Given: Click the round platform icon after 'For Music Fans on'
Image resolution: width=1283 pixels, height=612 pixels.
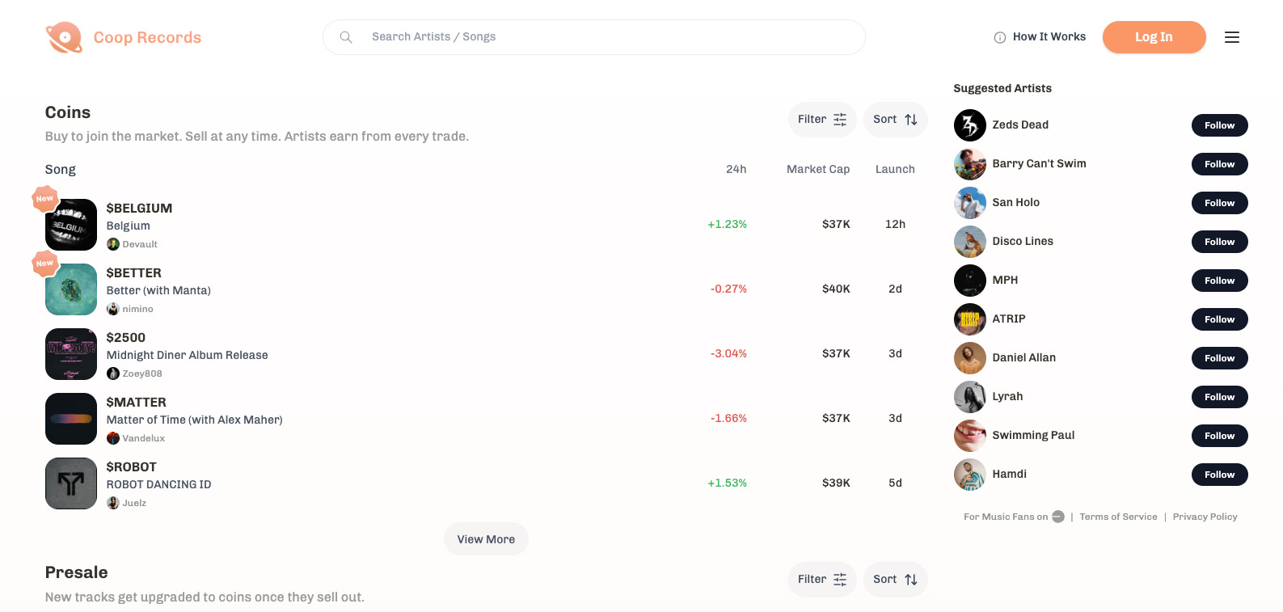Looking at the screenshot, I should [x=1058, y=517].
